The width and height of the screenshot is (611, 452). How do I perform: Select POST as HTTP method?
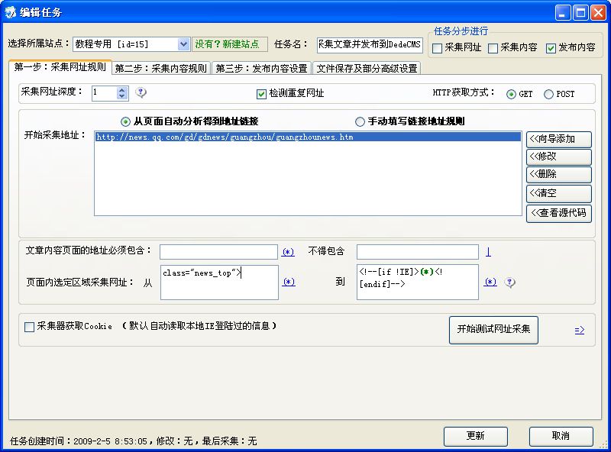(548, 95)
